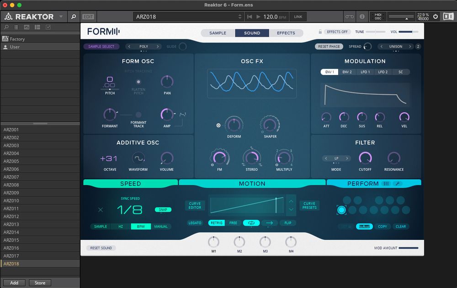Click previous arrow beside UNISON
This screenshot has width=457, height=288.
(x=381, y=46)
